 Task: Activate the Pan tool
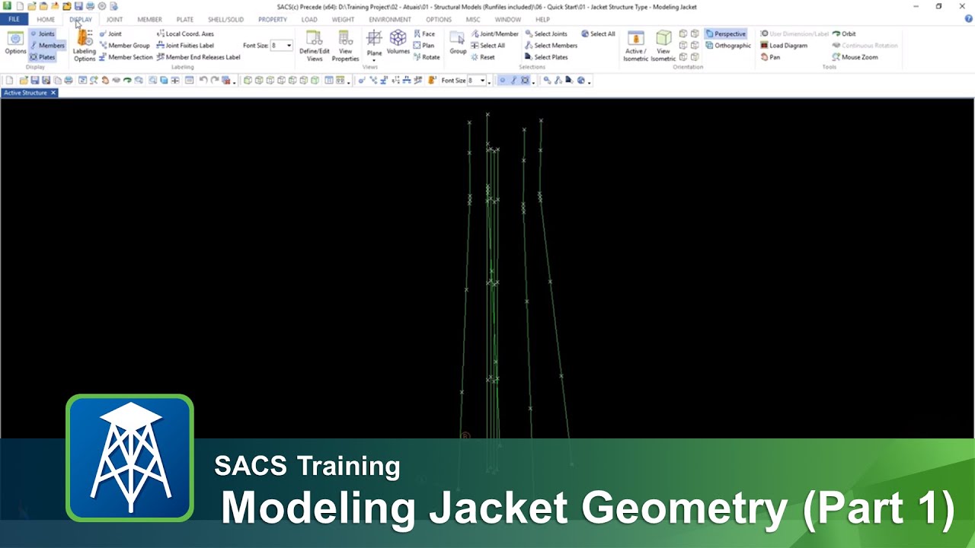click(770, 57)
